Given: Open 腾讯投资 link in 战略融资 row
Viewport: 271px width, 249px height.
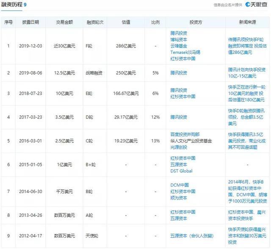Looking at the screenshot, I should pos(179,73).
